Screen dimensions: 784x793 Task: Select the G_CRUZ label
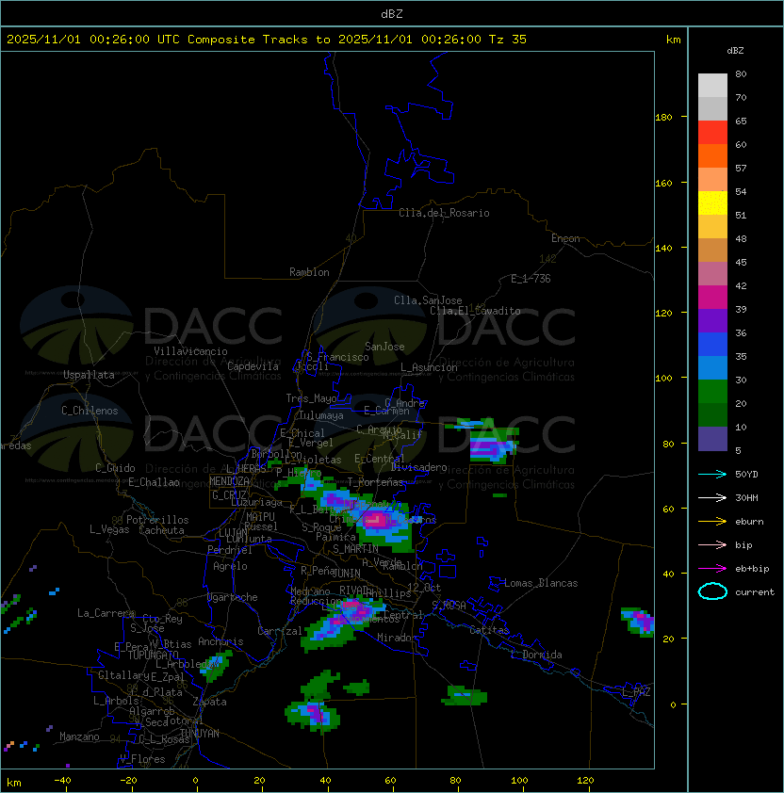[x=229, y=495]
